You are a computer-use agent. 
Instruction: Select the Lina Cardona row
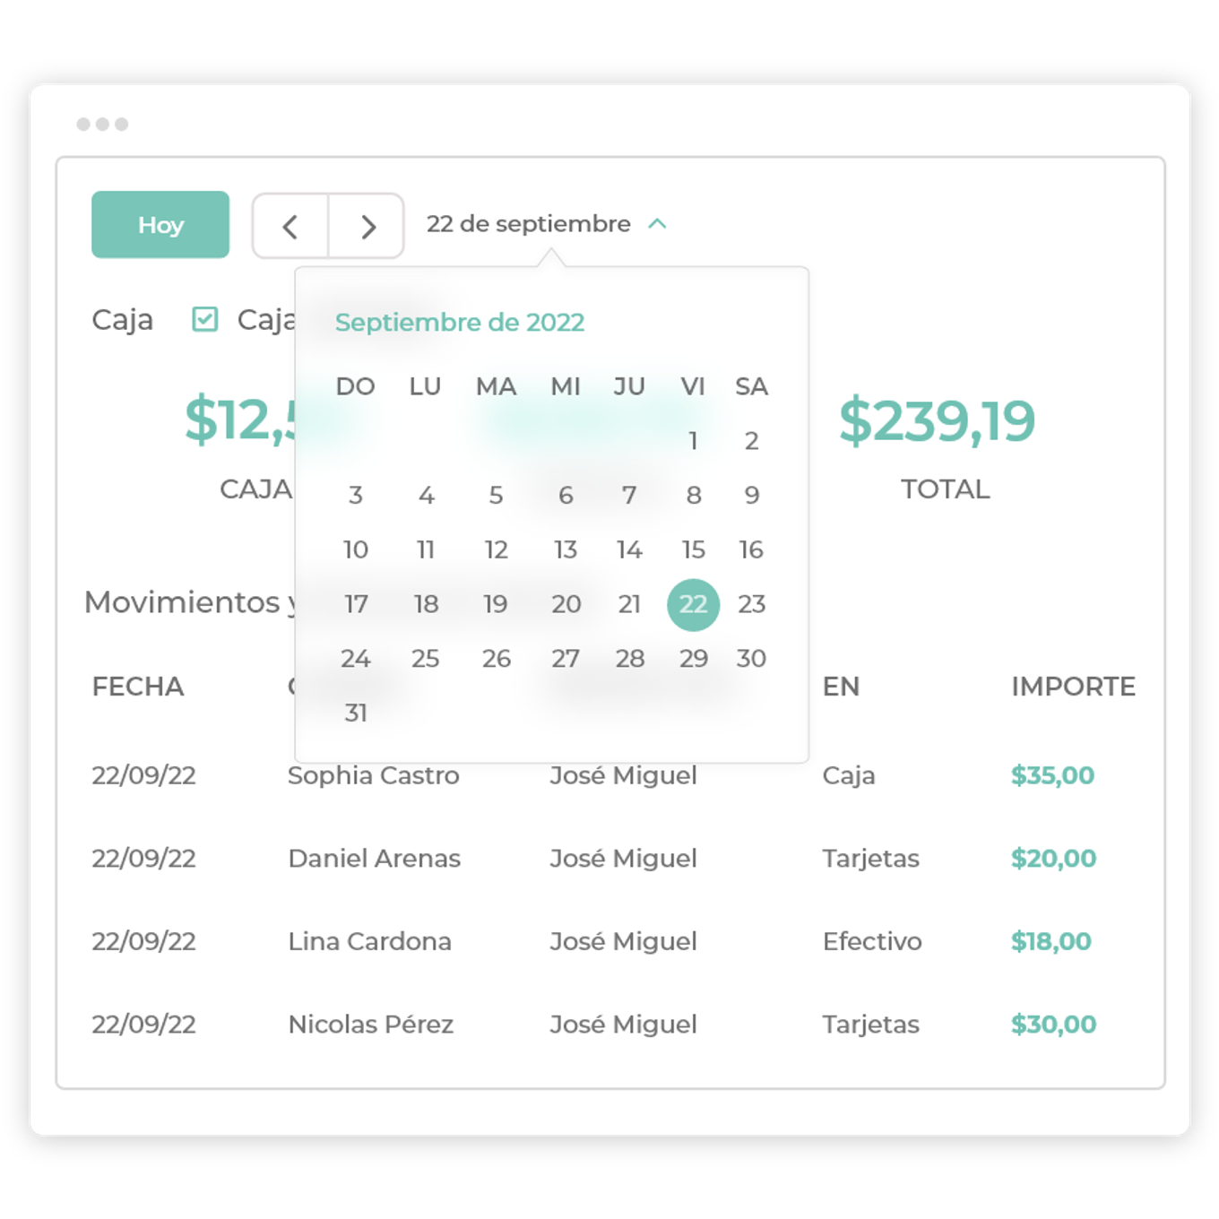pos(369,942)
